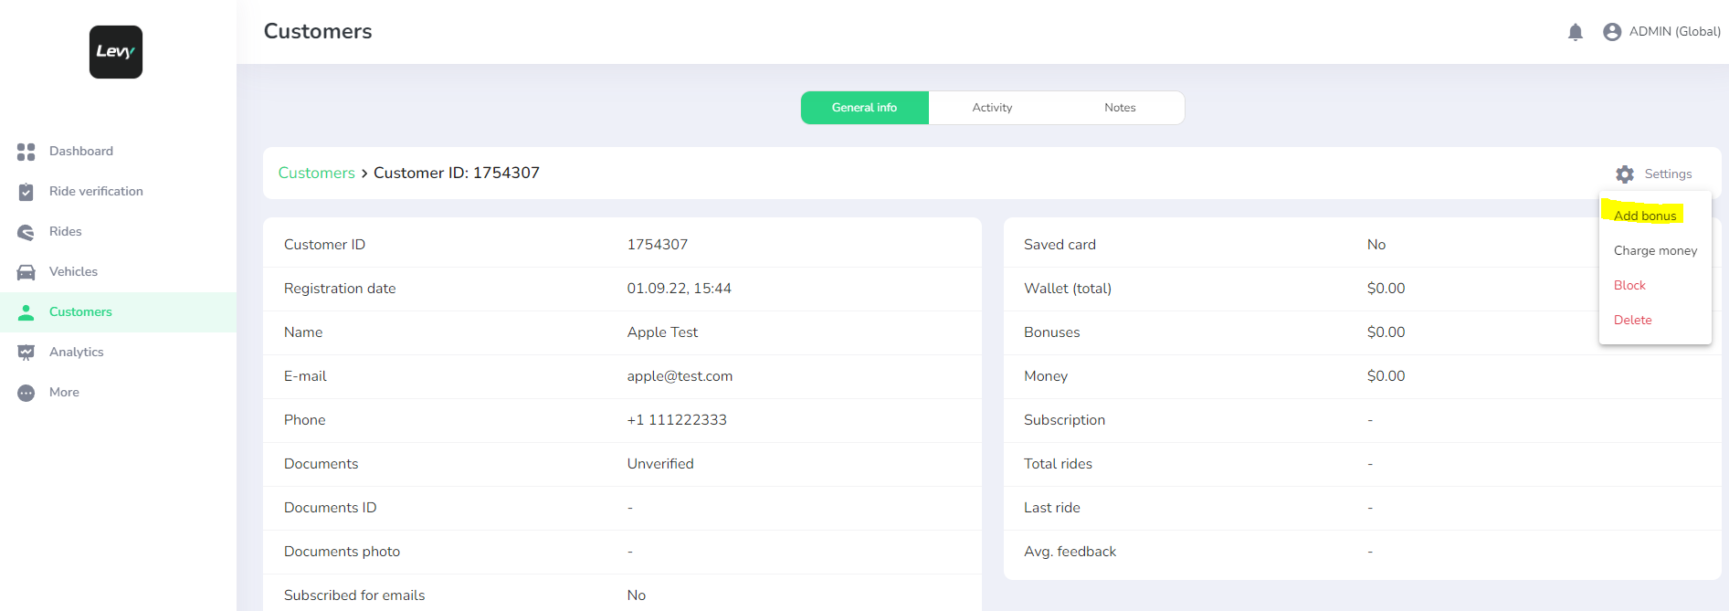The width and height of the screenshot is (1729, 611).
Task: Select the General info tab
Action: click(x=864, y=108)
